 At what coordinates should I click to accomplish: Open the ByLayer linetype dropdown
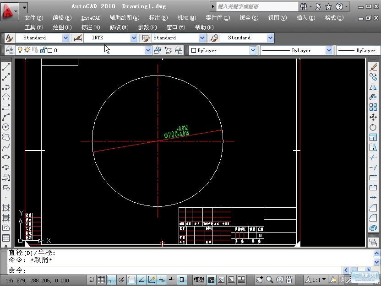click(x=329, y=50)
